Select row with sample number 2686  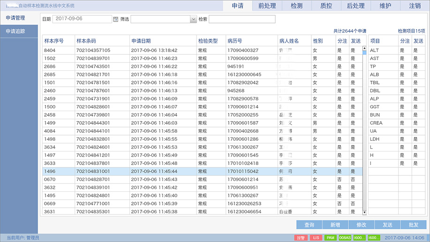click(203, 67)
